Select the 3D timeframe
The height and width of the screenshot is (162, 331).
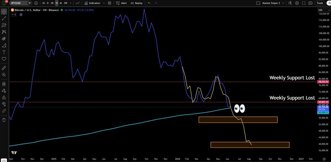(x=52, y=3)
